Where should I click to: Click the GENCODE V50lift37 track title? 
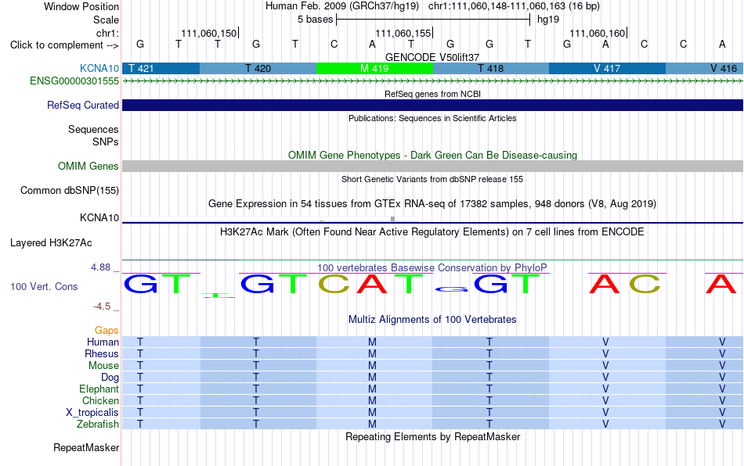tap(432, 57)
